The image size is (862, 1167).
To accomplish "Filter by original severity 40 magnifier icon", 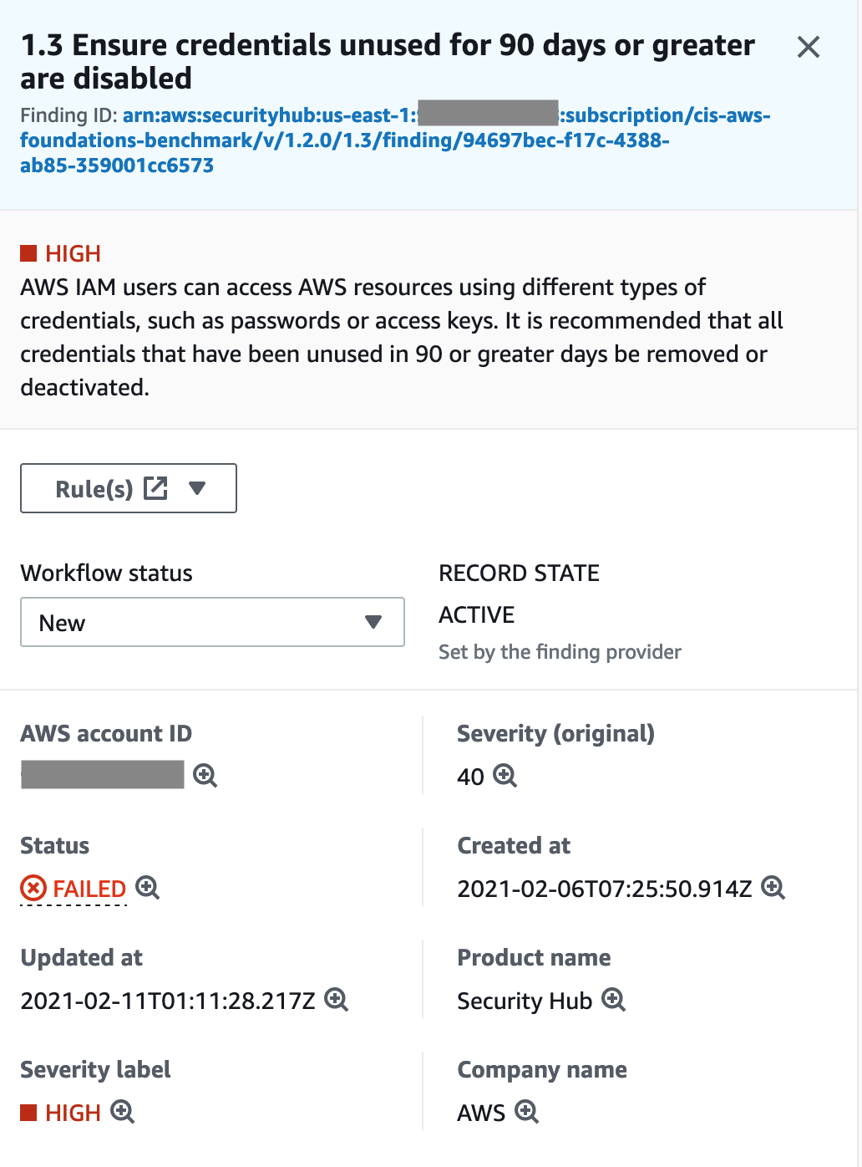I will pos(504,777).
